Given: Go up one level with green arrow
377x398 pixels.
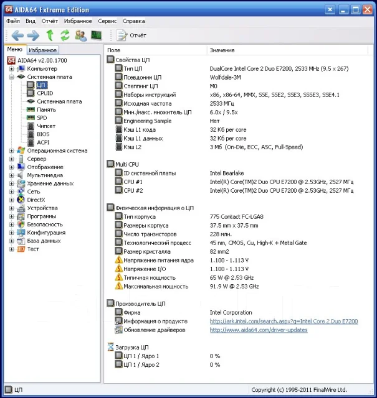Looking at the screenshot, I should (x=50, y=35).
